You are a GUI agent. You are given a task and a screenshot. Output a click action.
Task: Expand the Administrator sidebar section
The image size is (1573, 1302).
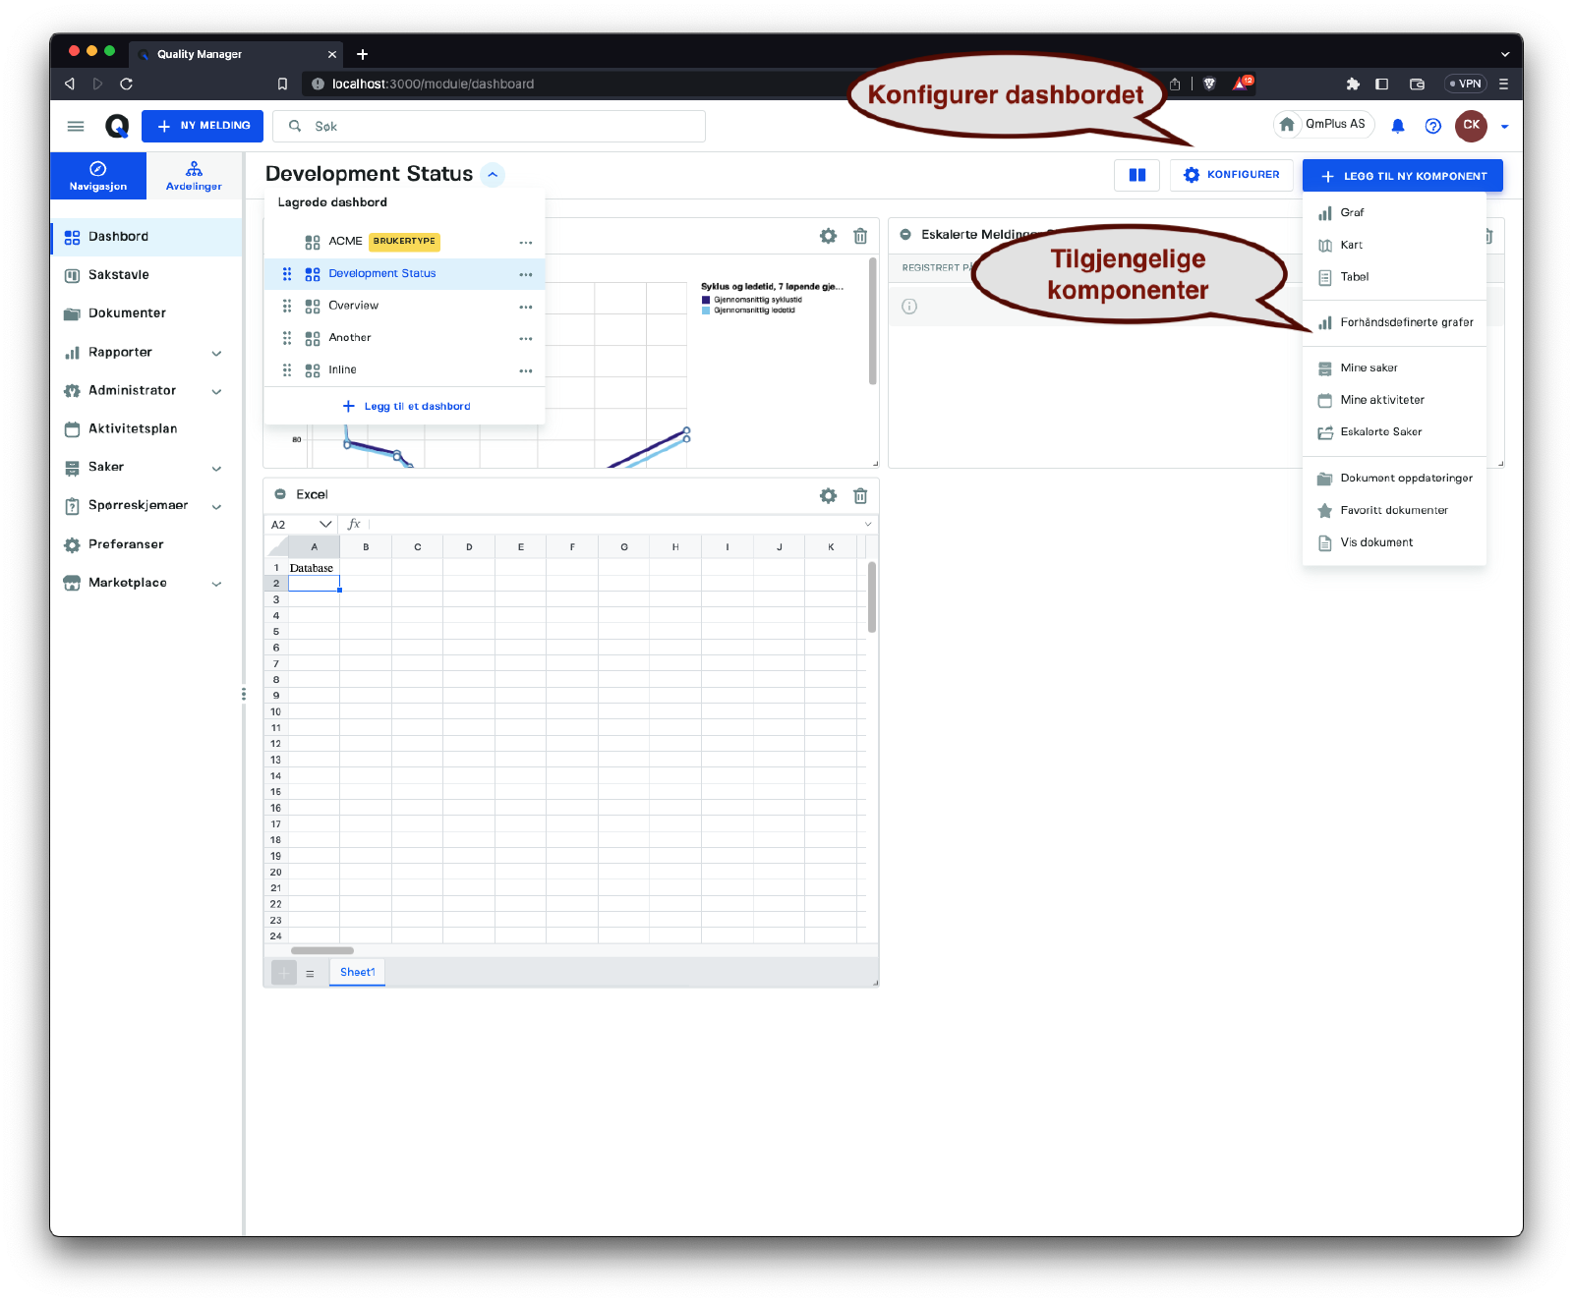[216, 391]
